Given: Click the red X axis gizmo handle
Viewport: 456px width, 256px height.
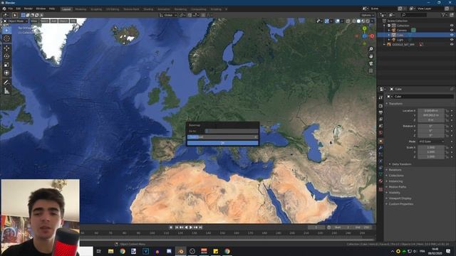Looking at the screenshot, I should (x=372, y=36).
